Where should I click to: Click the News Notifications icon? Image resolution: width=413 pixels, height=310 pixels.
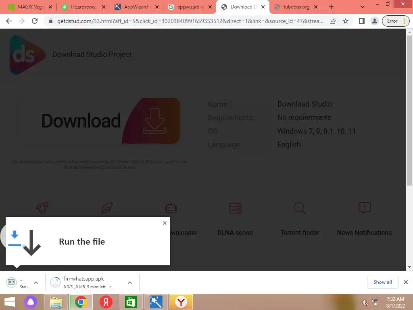point(365,208)
